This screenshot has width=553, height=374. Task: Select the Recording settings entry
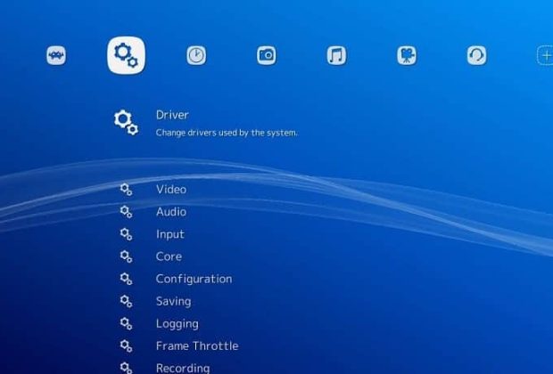183,369
